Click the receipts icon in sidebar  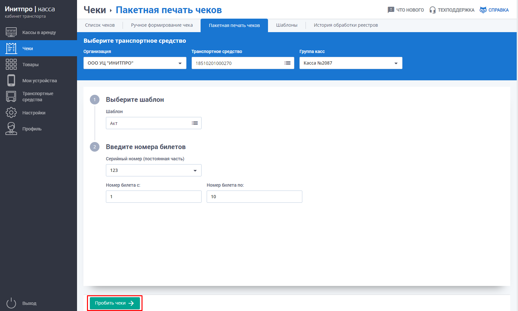click(11, 48)
